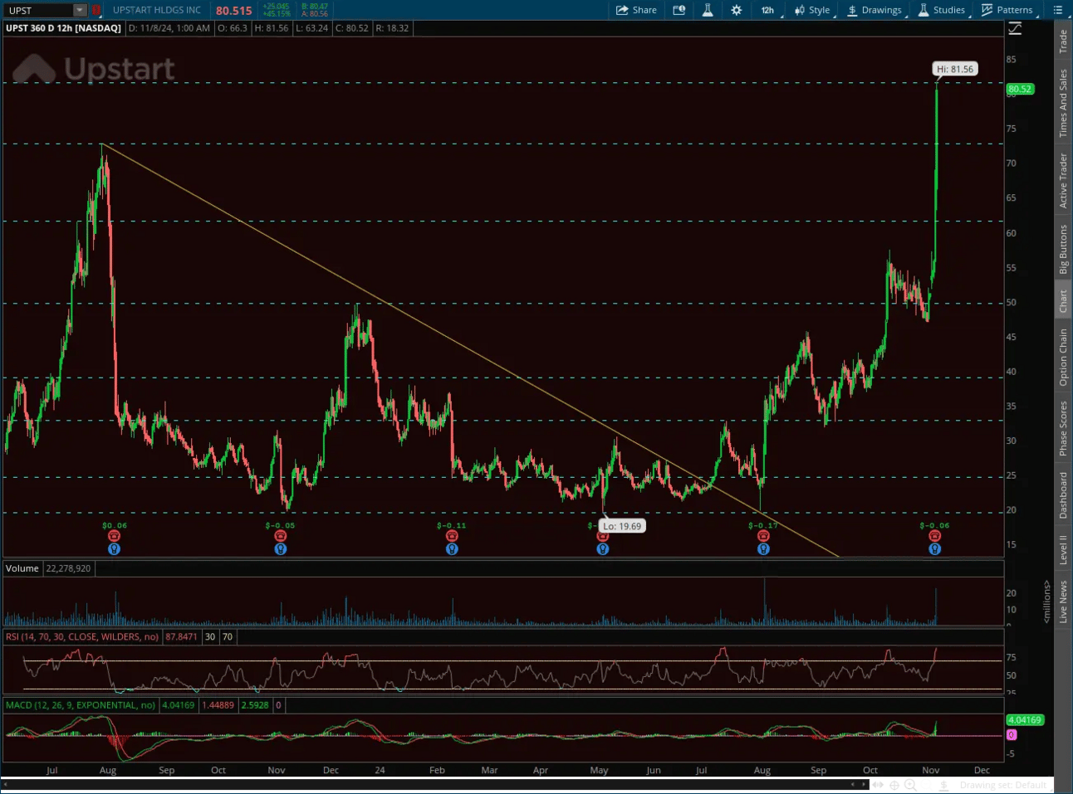The image size is (1073, 794).
Task: Switch to the Option Chain side tab
Action: (x=1063, y=358)
